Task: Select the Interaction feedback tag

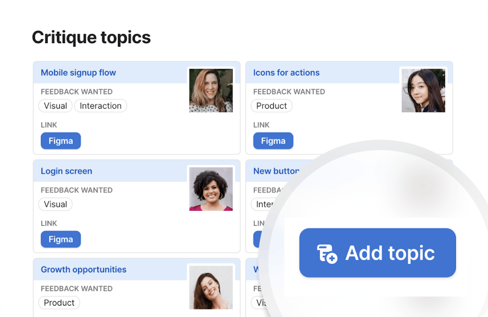Action: tap(100, 106)
